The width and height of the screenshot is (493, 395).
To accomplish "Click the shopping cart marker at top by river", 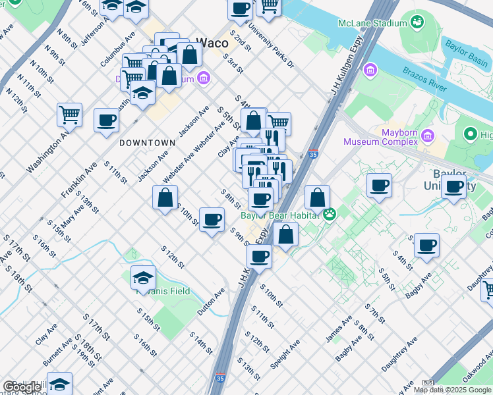I will [x=268, y=8].
